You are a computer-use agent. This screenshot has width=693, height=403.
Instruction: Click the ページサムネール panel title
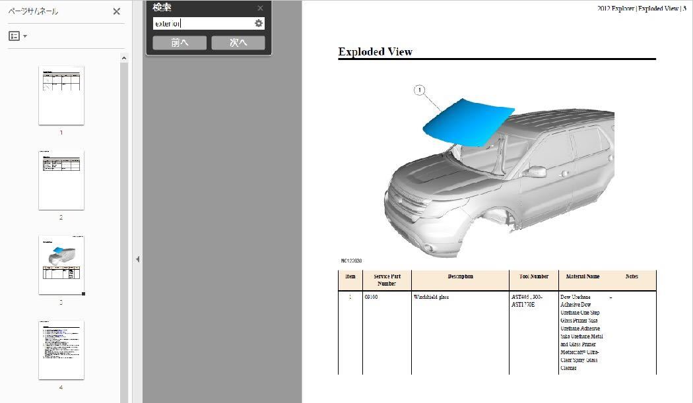(33, 11)
